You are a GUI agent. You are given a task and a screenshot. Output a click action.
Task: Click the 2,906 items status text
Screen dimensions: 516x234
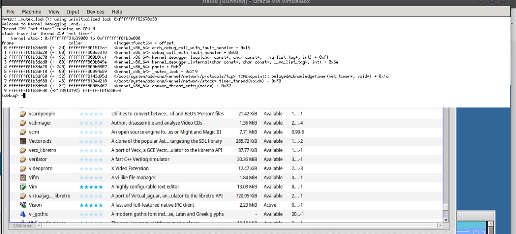click(22, 226)
